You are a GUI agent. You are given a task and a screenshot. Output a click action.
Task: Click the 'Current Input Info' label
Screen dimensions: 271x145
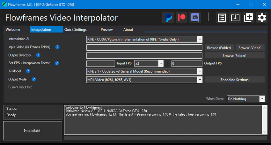[x=20, y=87]
